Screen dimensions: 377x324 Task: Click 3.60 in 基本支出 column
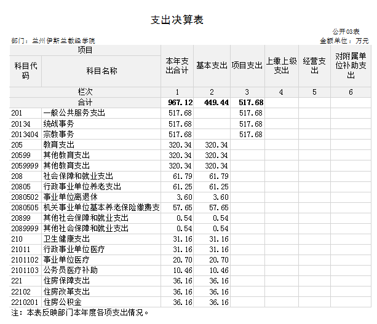[x=221, y=197]
